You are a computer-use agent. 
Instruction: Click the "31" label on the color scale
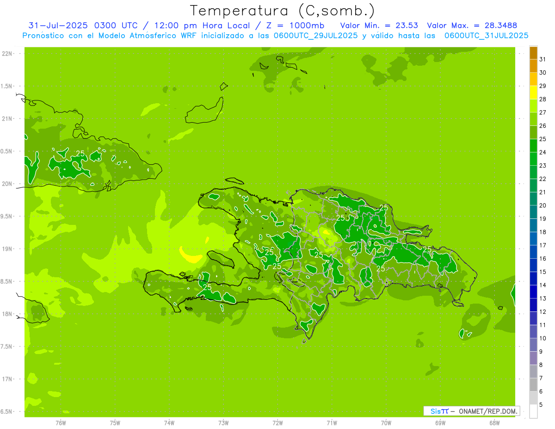click(x=543, y=59)
